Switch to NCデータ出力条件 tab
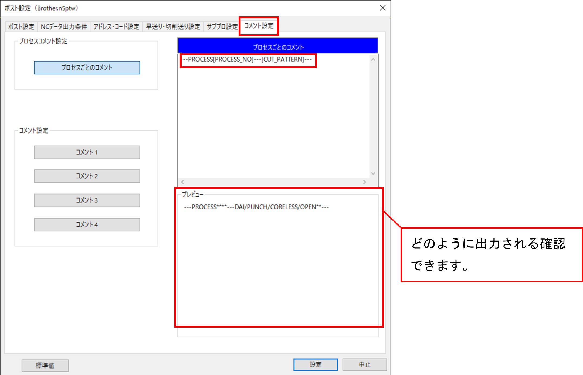Image resolution: width=583 pixels, height=375 pixels. point(64,27)
